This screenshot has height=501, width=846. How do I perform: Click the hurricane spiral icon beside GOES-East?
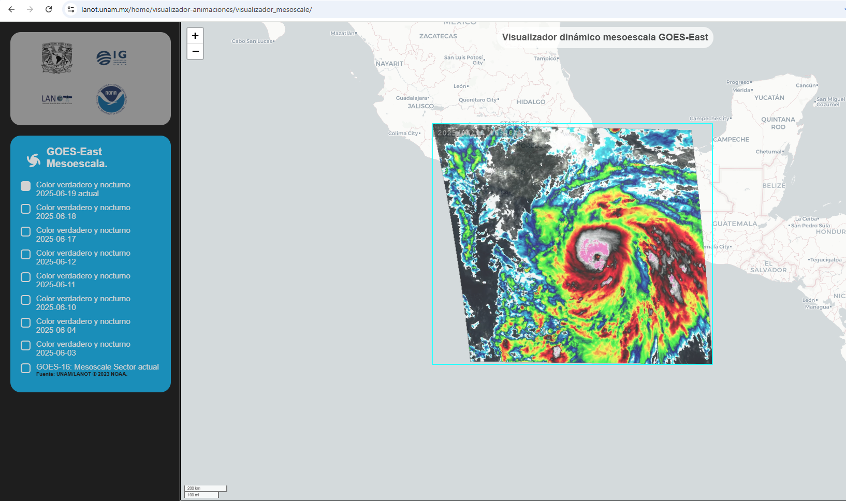[34, 160]
